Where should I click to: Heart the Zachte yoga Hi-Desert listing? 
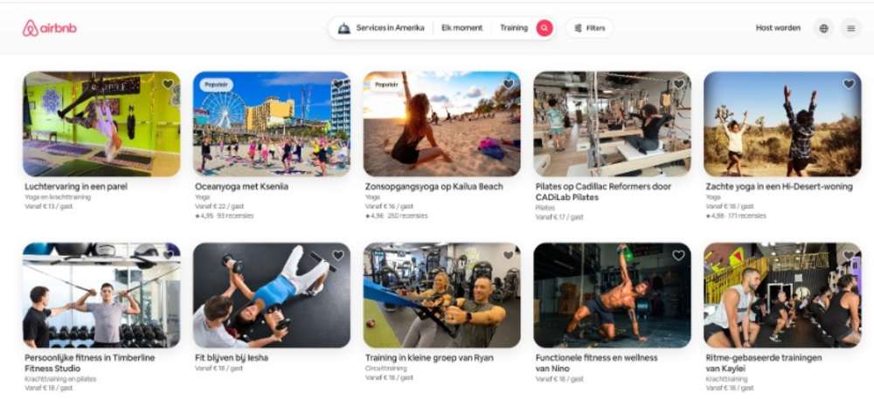pos(849,85)
